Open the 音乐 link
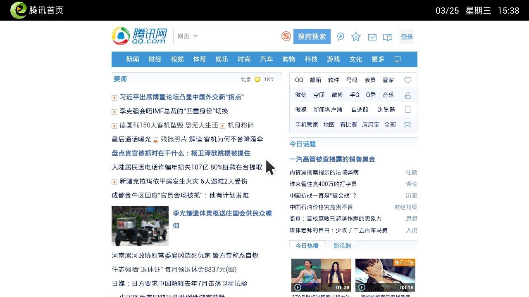The width and height of the screenshot is (529, 297). tap(388, 95)
